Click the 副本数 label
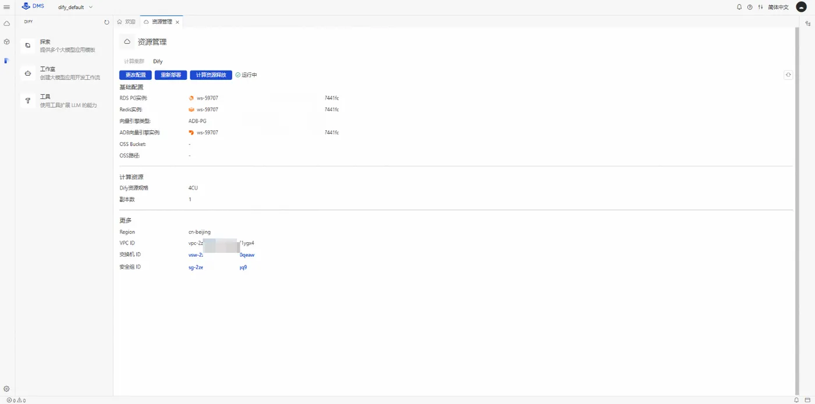815x404 pixels. click(x=126, y=200)
